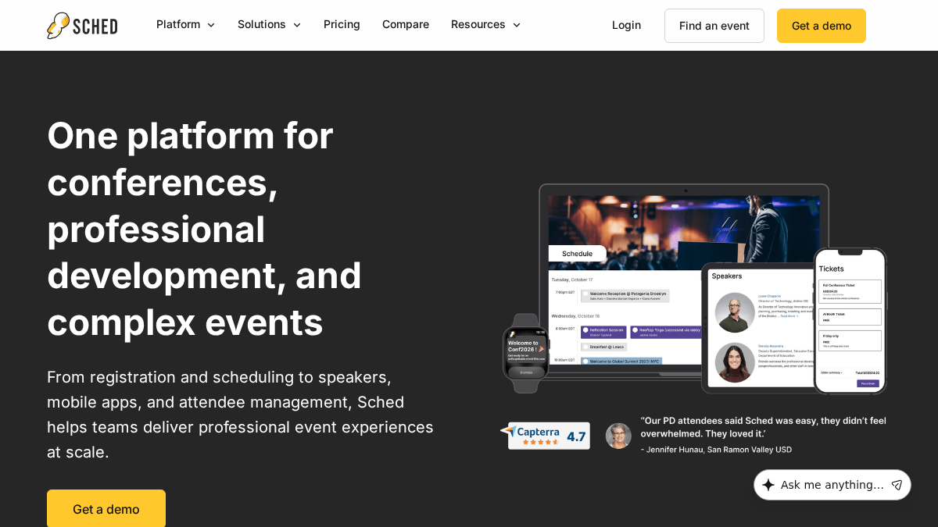Click the Find an event button

[x=714, y=26]
